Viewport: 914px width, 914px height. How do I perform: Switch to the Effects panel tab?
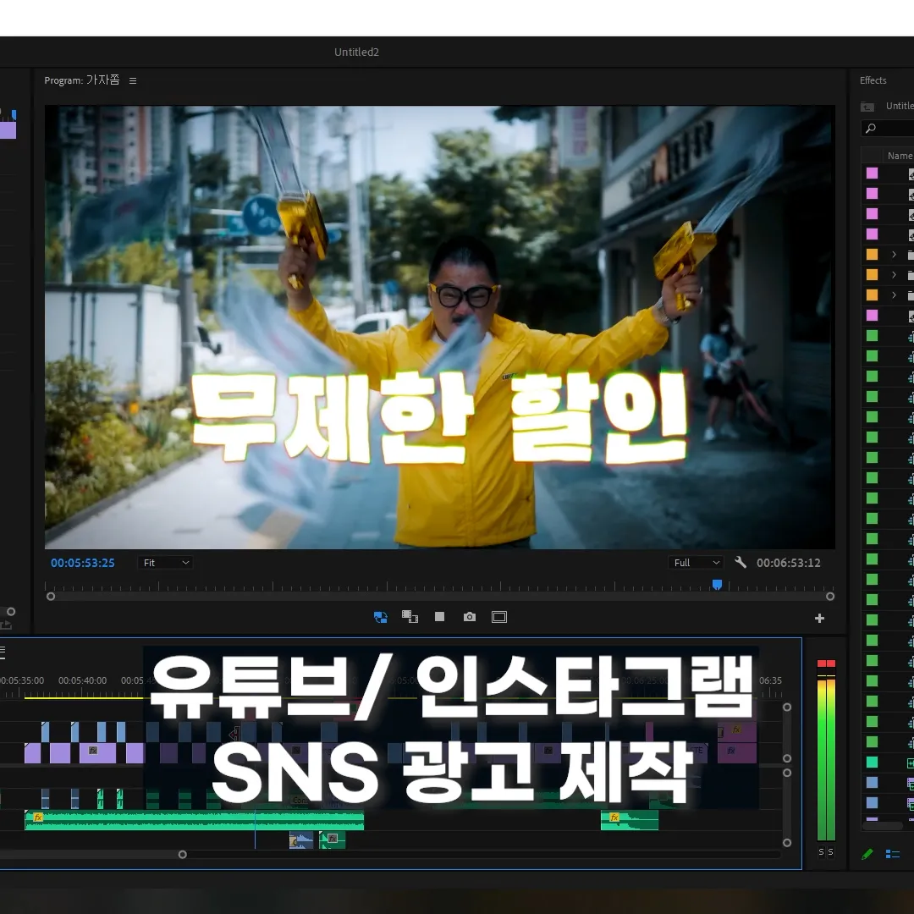click(873, 80)
